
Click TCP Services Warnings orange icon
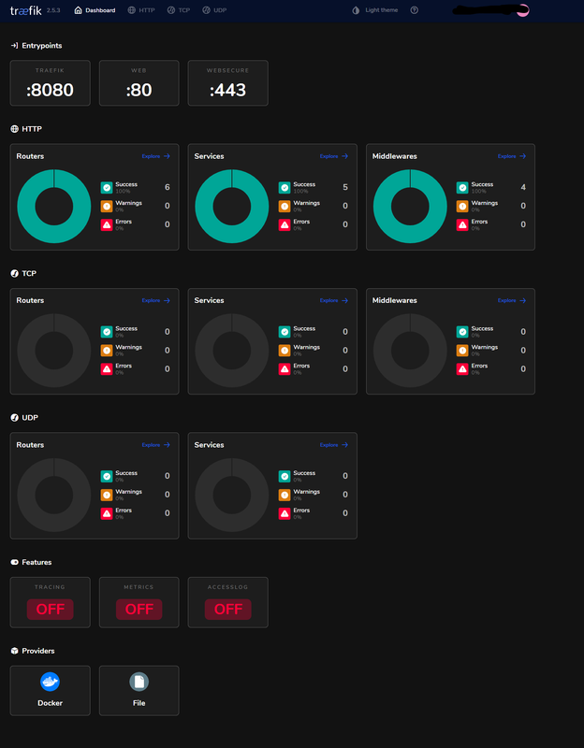point(285,350)
